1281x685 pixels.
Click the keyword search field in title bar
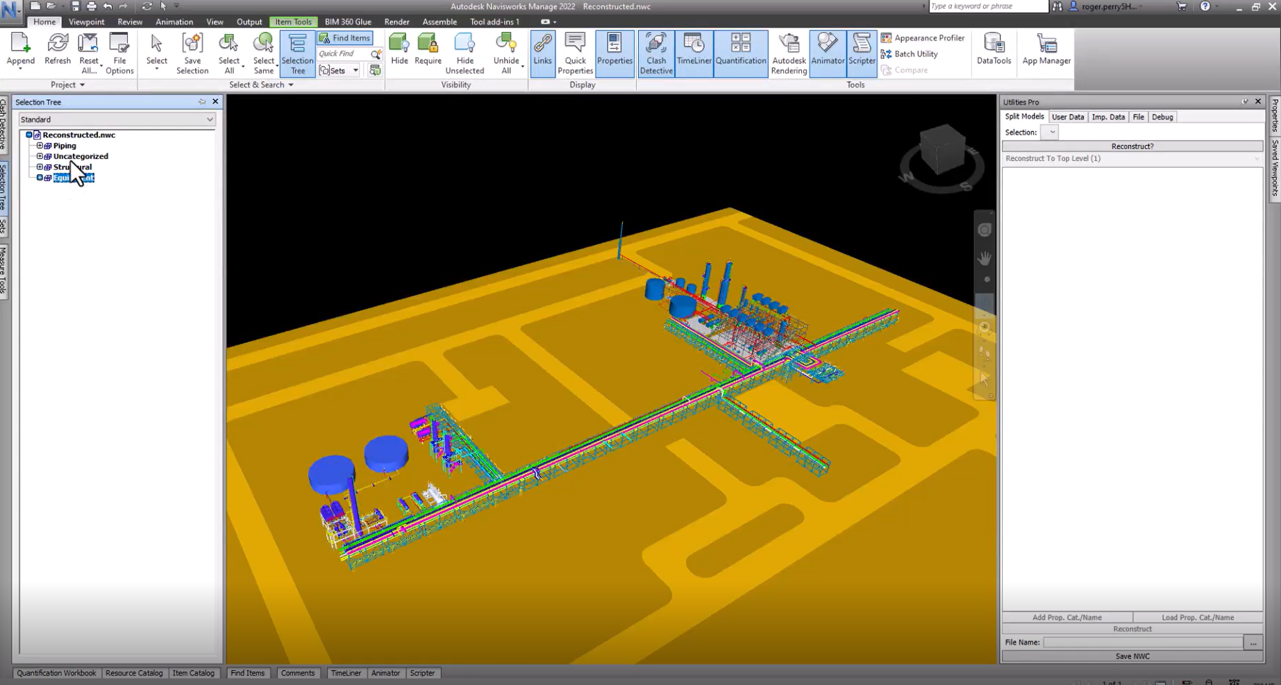(987, 6)
